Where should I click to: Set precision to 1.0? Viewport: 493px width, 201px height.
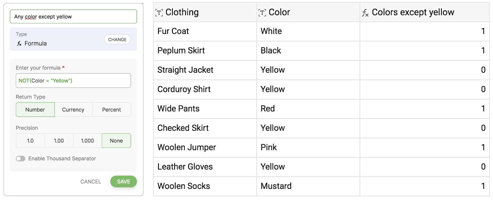(x=30, y=141)
